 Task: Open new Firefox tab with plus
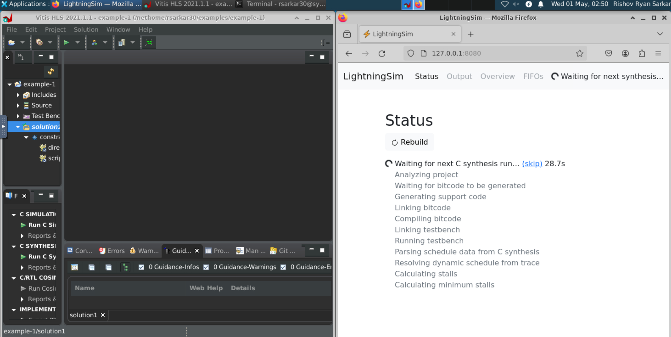pyautogui.click(x=471, y=34)
